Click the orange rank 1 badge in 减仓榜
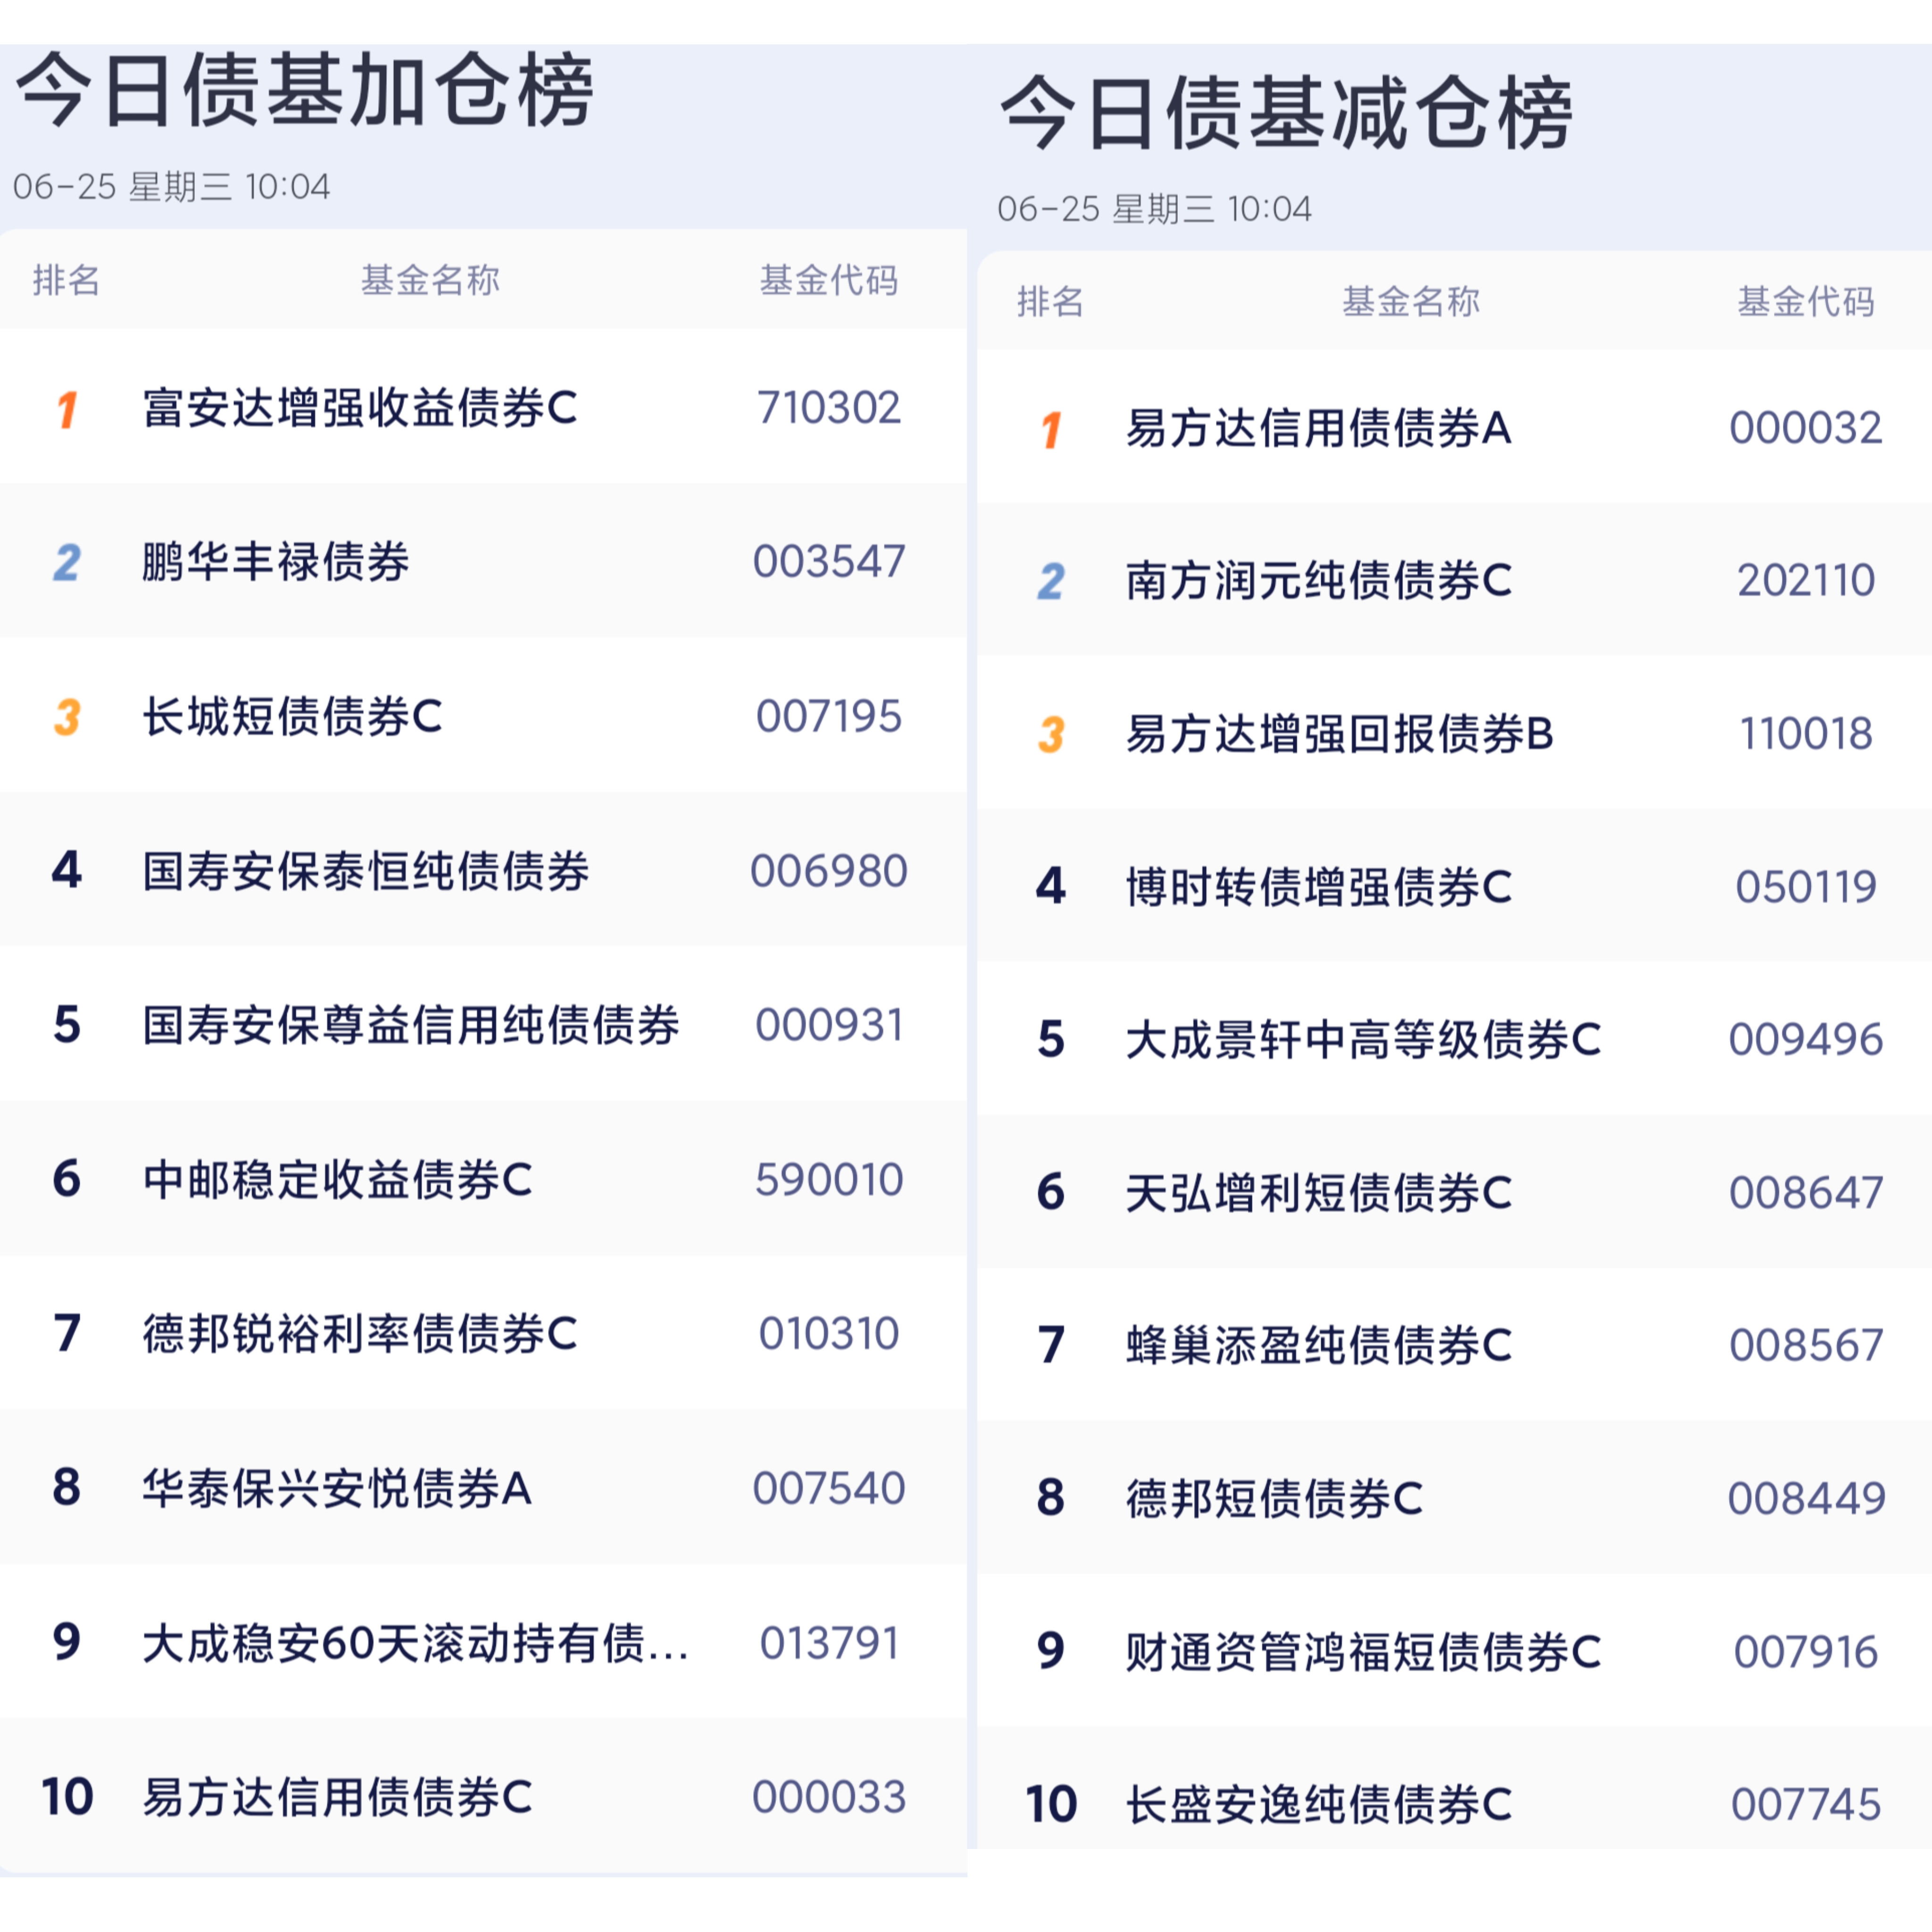Screen dimensions: 1932x1932 click(x=1050, y=430)
